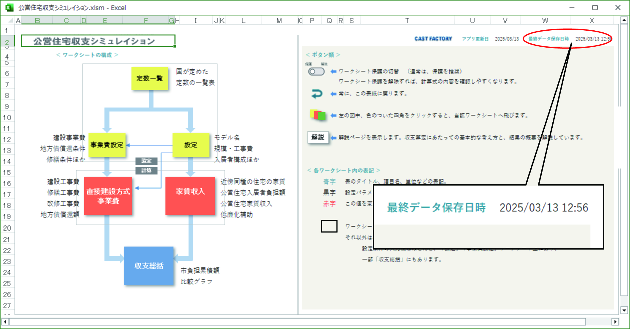The width and height of the screenshot is (630, 329).
Task: Click the green return-to-cover arrow icon
Action: click(x=317, y=94)
